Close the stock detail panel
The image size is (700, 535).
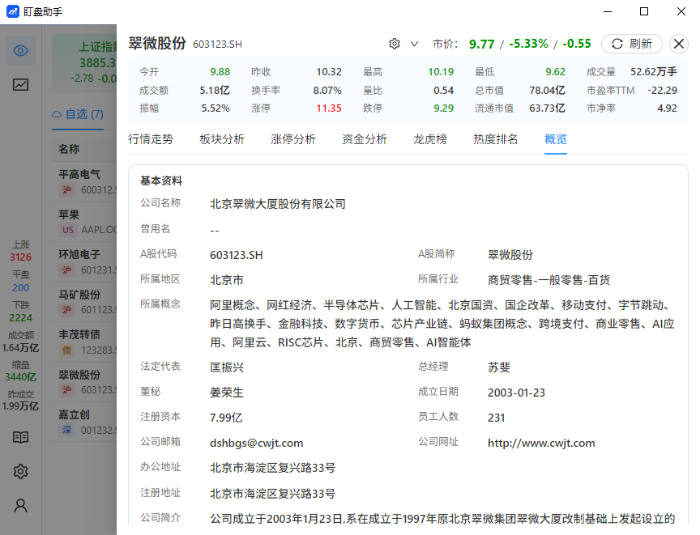tap(679, 44)
